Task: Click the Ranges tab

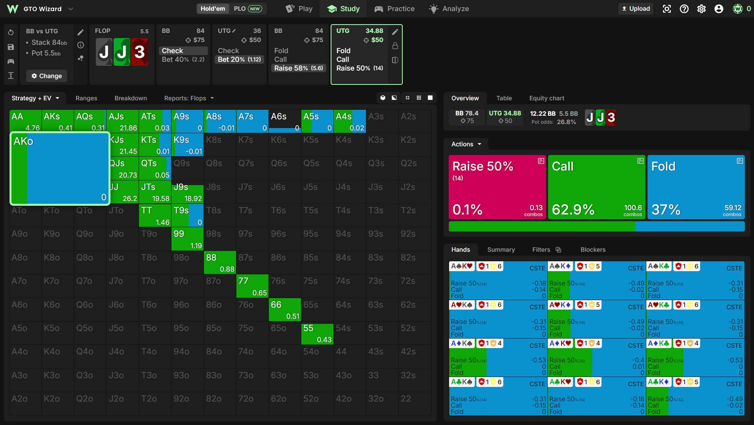Action: 86,98
